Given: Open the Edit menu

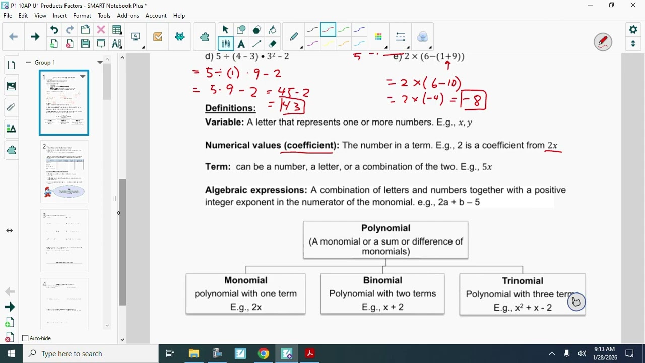Looking at the screenshot, I should pos(23,16).
